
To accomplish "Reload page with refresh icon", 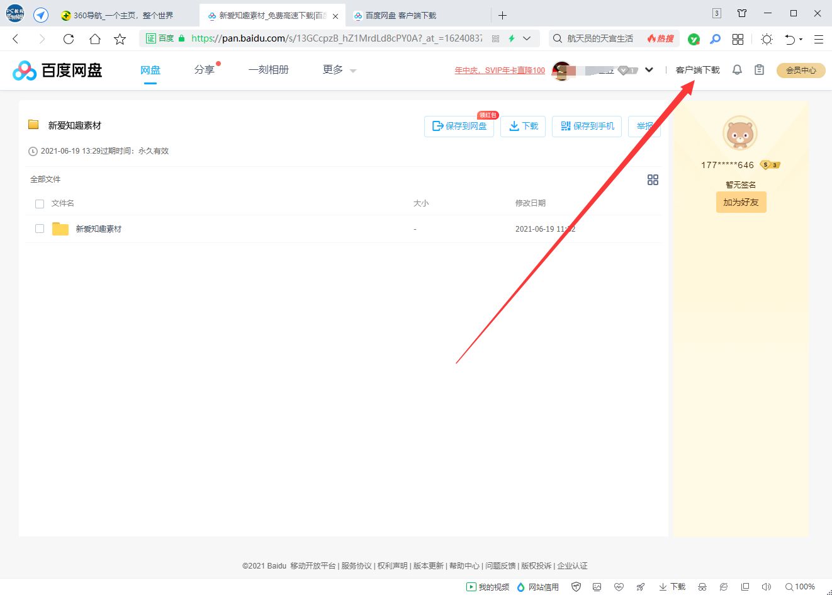I will (69, 39).
